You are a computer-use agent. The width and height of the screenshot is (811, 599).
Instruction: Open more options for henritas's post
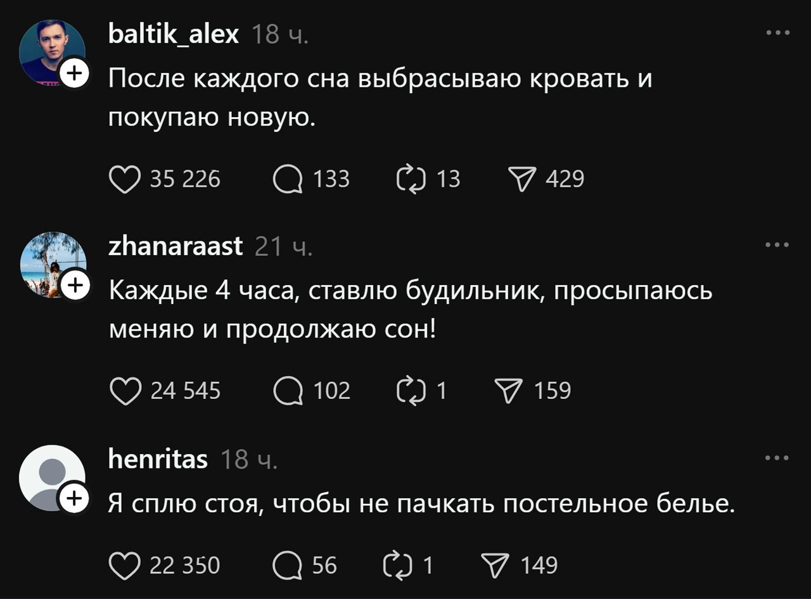[777, 458]
